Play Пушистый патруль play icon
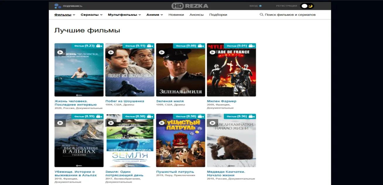The width and height of the screenshot is (383, 185). click(x=162, y=123)
